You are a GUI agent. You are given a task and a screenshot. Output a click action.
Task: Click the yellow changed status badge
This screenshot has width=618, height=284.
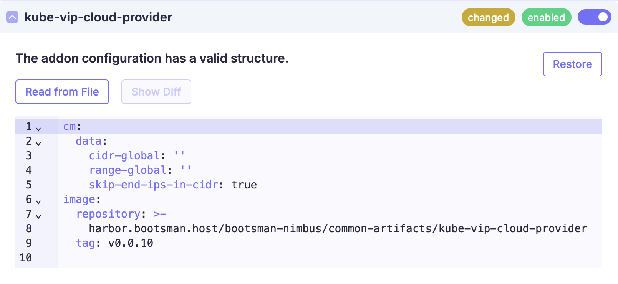[x=488, y=17]
